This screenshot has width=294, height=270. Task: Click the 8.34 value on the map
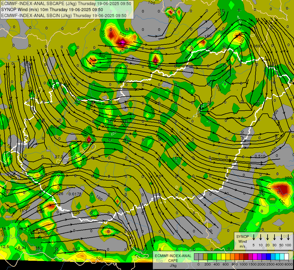click(x=22, y=248)
